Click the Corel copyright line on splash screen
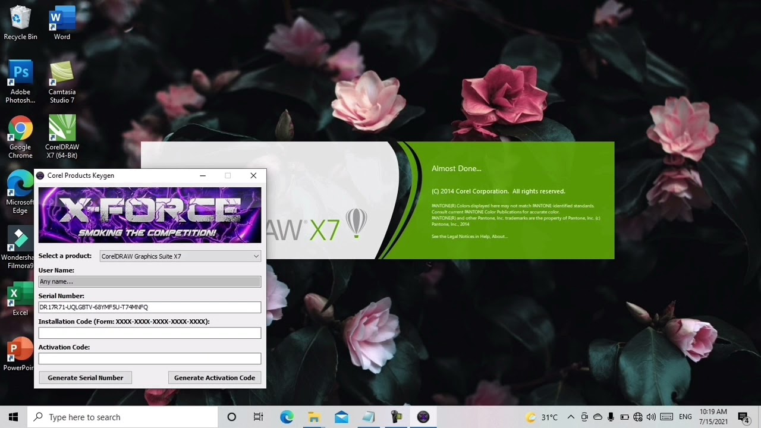 [498, 191]
